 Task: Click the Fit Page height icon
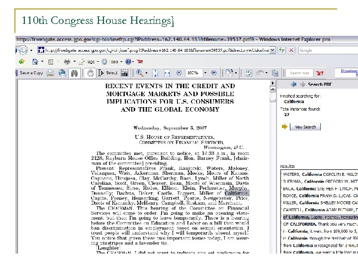[x=155, y=73]
